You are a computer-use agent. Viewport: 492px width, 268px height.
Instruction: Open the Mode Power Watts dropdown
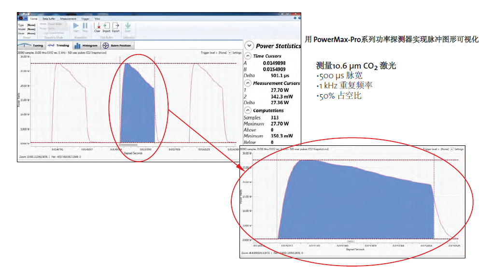(x=57, y=24)
